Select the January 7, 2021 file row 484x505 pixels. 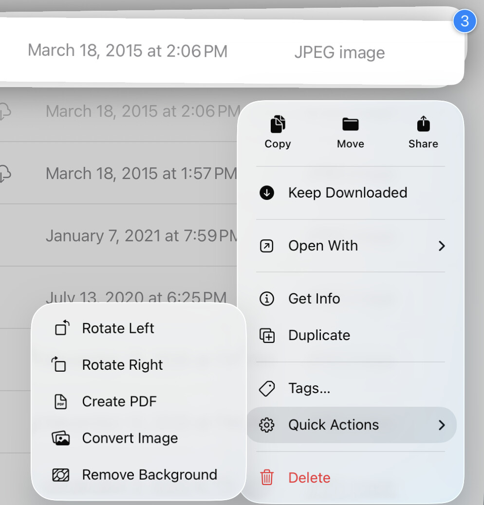tap(141, 236)
